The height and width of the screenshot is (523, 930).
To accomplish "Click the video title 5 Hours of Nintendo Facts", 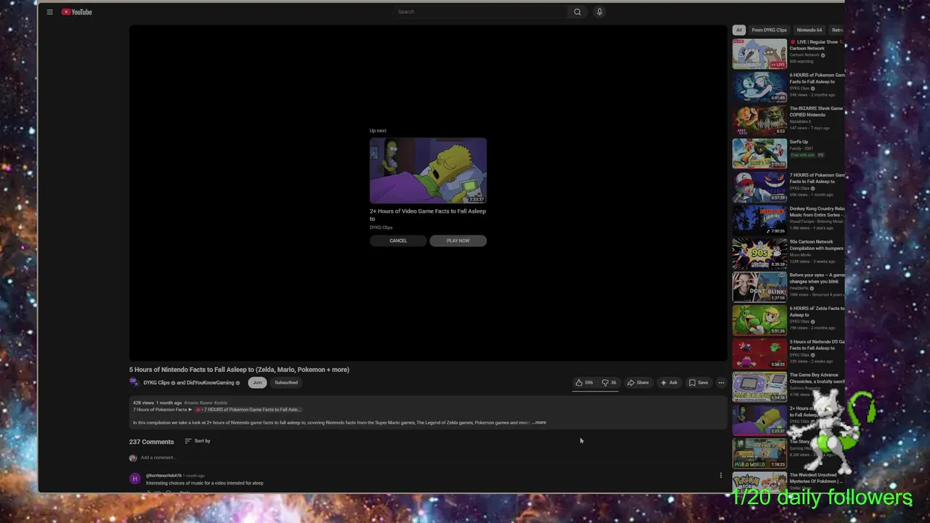I will (x=239, y=370).
